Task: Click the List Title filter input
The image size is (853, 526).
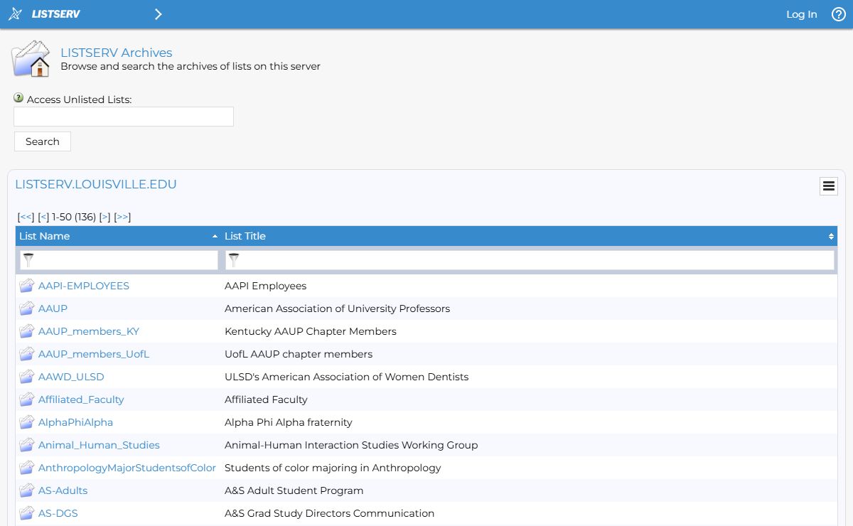Action: coord(530,260)
